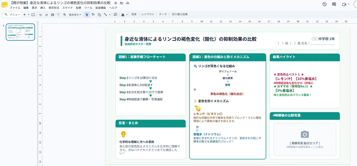357x166 pixels.
Task: Open the 表示 menu
Action: point(35,8)
